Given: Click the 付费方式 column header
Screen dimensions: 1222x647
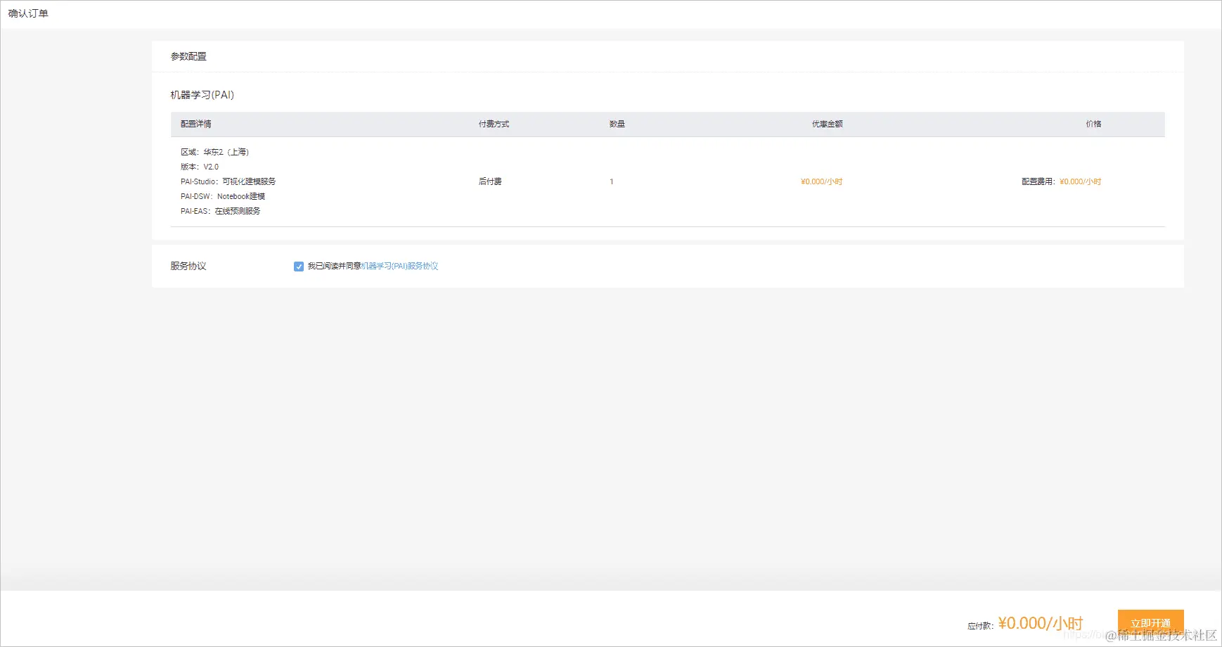Looking at the screenshot, I should [494, 124].
